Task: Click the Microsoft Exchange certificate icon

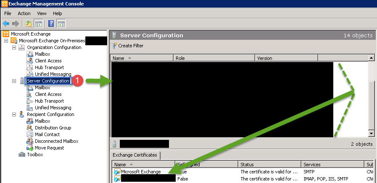Action: point(117,172)
